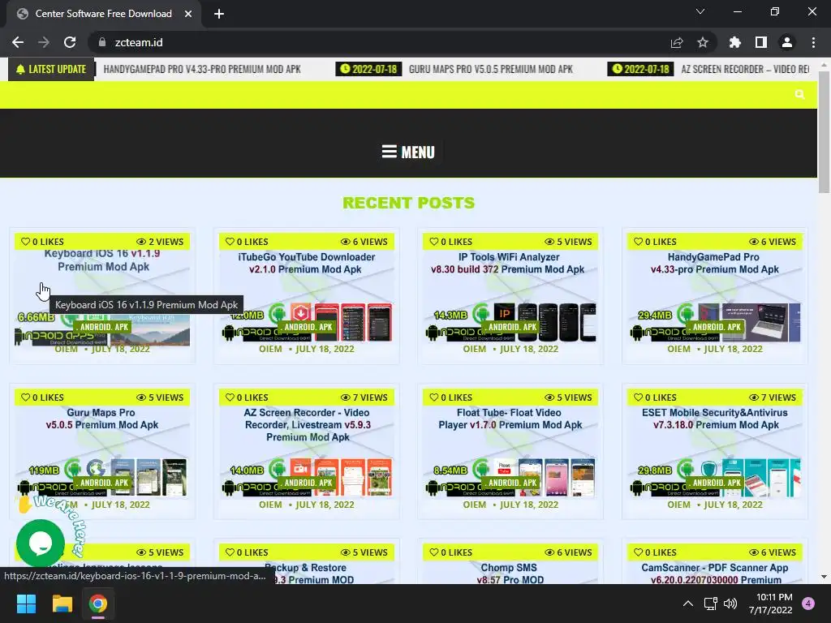
Task: Open ESET Mobile Security&Antivirus post title
Action: pos(715,419)
